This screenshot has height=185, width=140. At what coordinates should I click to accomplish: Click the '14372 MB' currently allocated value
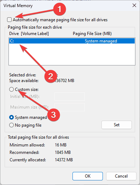click(x=64, y=160)
